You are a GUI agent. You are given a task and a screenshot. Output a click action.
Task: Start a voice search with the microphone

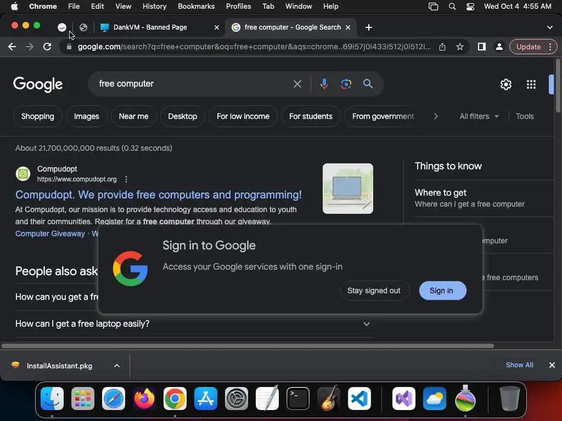click(x=324, y=84)
